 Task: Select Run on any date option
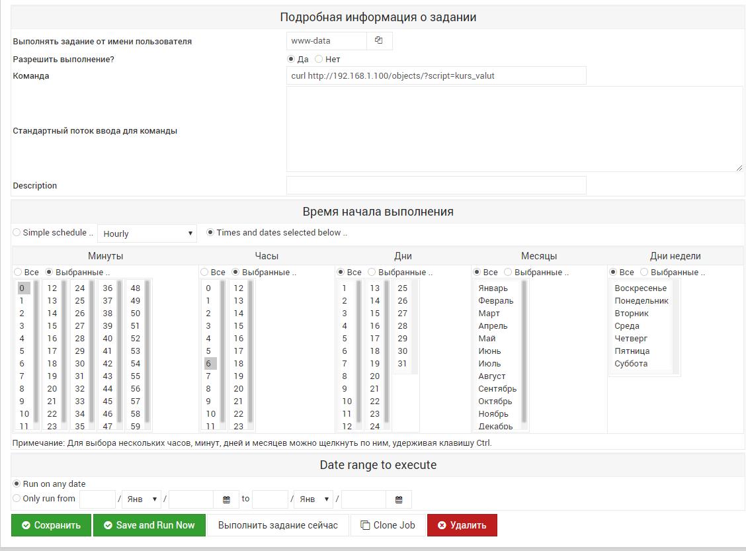(x=17, y=484)
